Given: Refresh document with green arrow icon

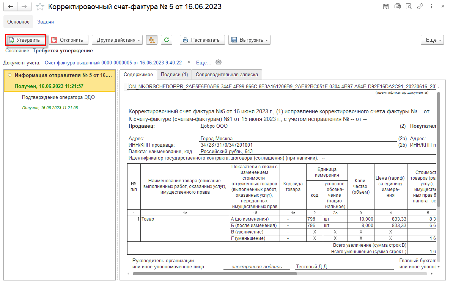Looking at the screenshot, I should coord(167,40).
